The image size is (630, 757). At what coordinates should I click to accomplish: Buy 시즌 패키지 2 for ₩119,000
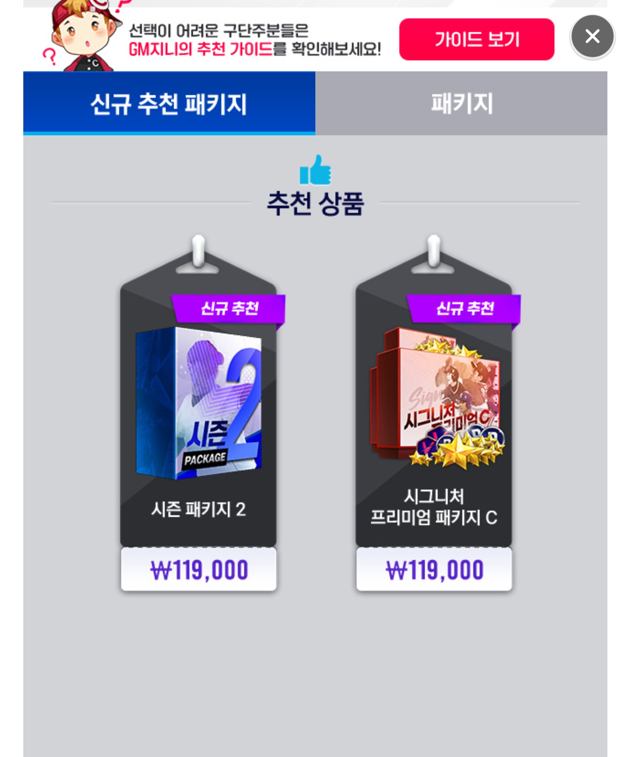[x=199, y=569]
